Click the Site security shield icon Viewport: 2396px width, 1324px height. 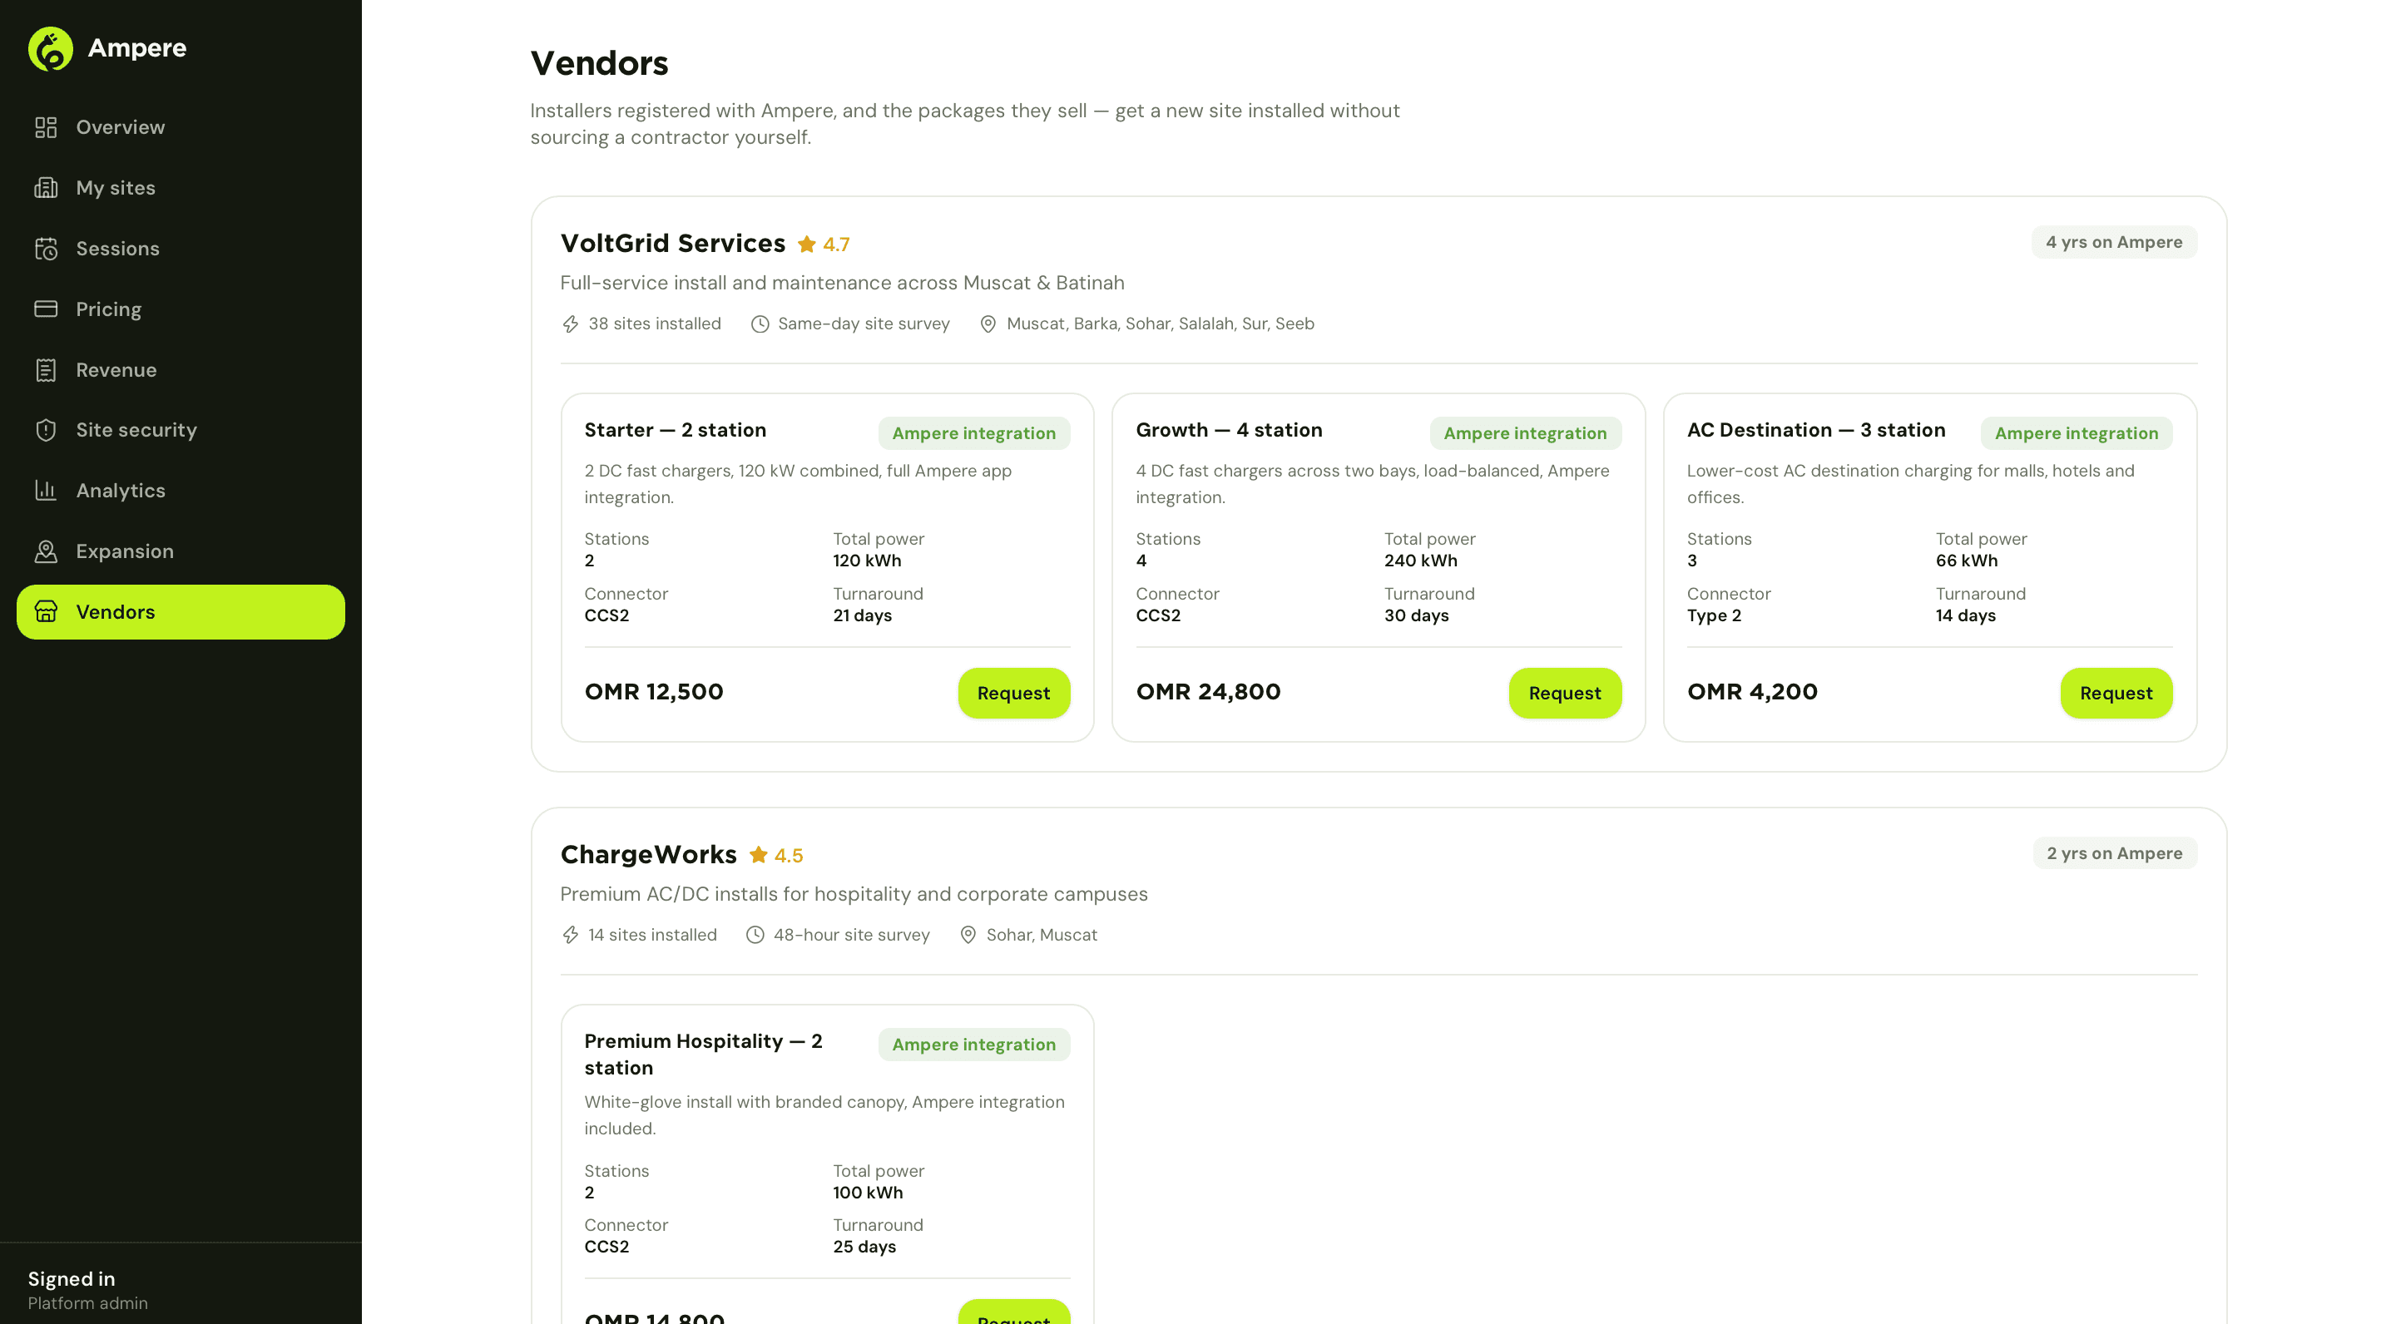46,431
